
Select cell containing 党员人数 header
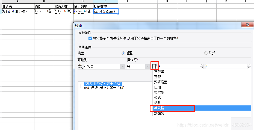pos(64,6)
